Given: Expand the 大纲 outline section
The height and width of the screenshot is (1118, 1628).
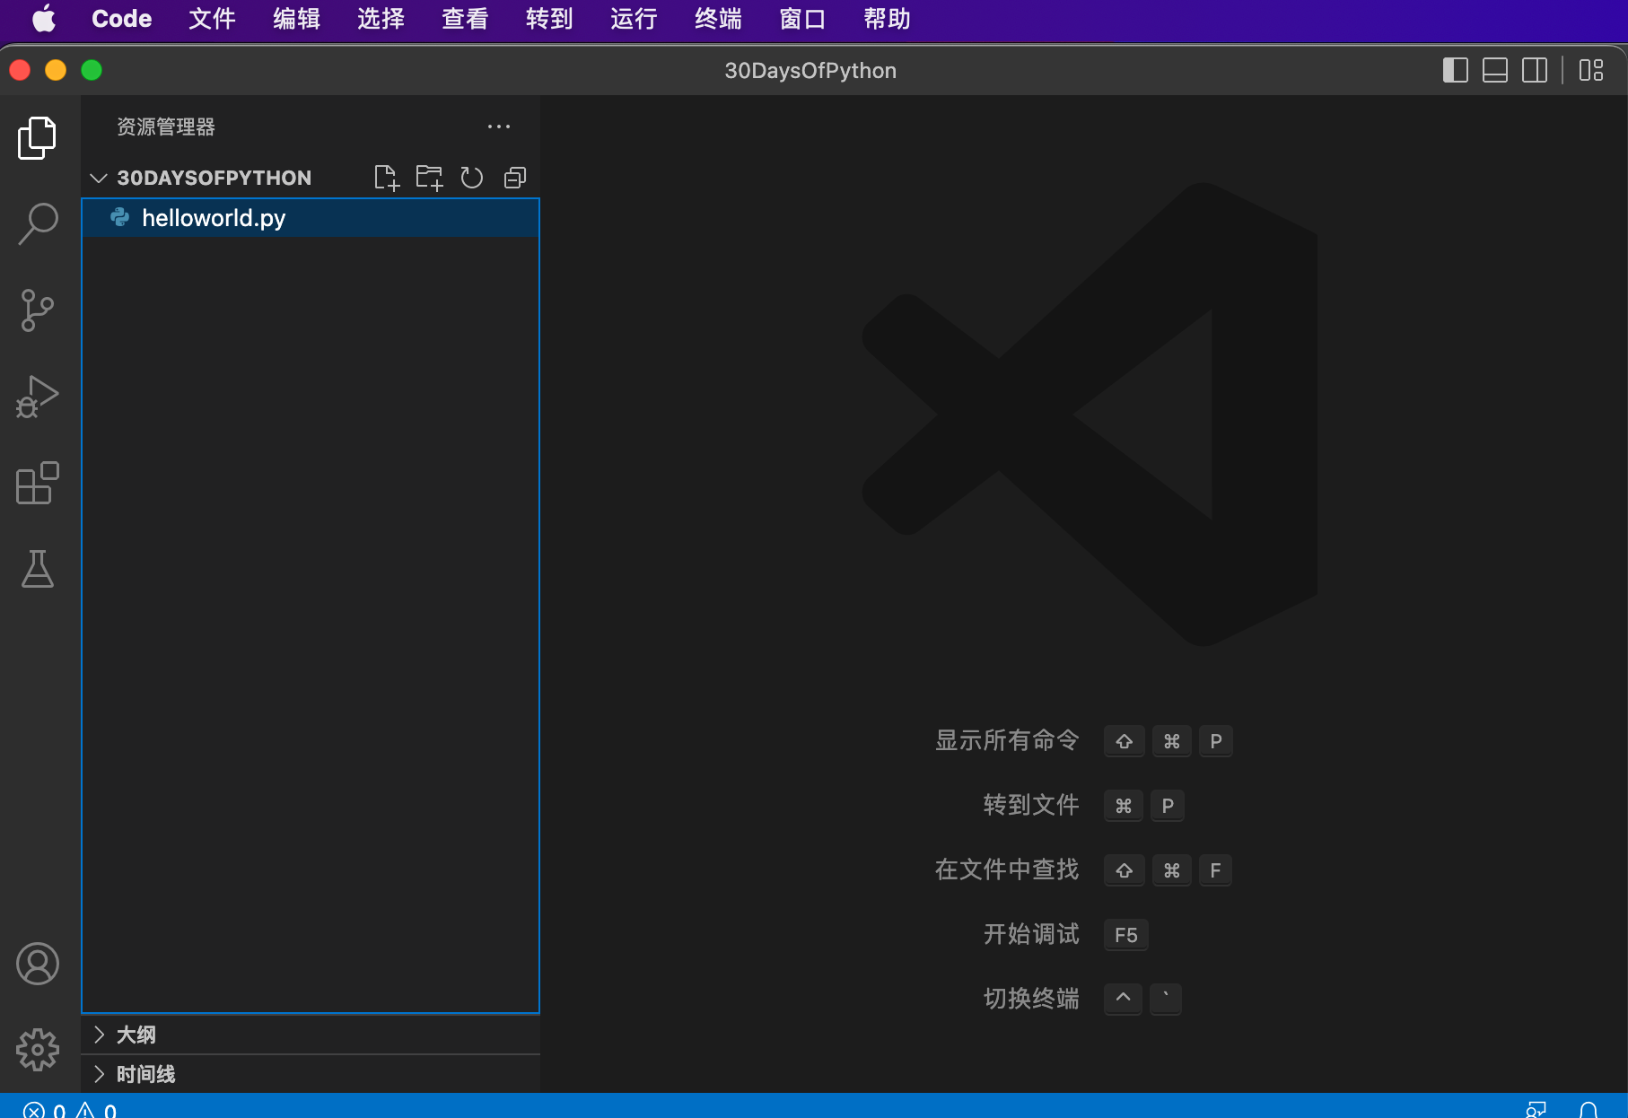Looking at the screenshot, I should click(x=311, y=1035).
